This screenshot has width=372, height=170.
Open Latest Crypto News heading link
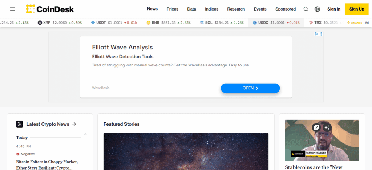[48, 124]
